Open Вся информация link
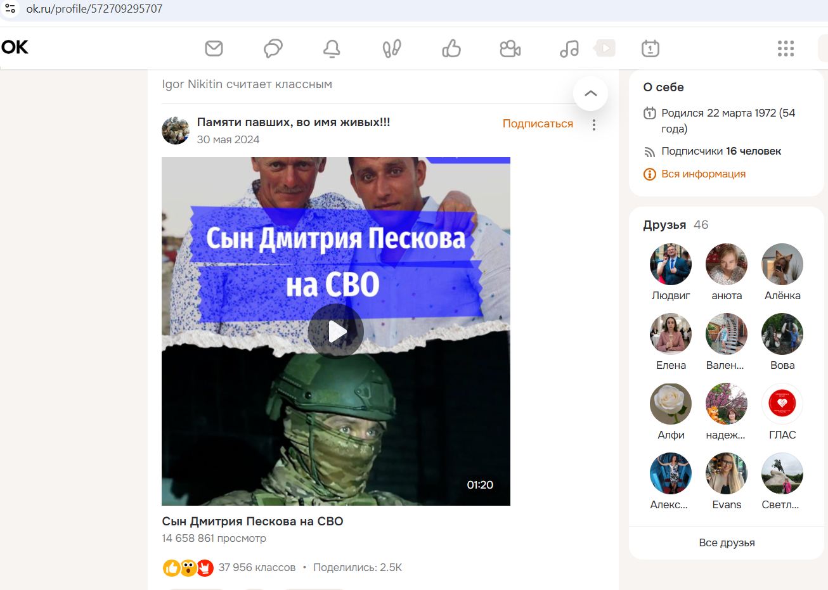The height and width of the screenshot is (590, 828). 703,174
